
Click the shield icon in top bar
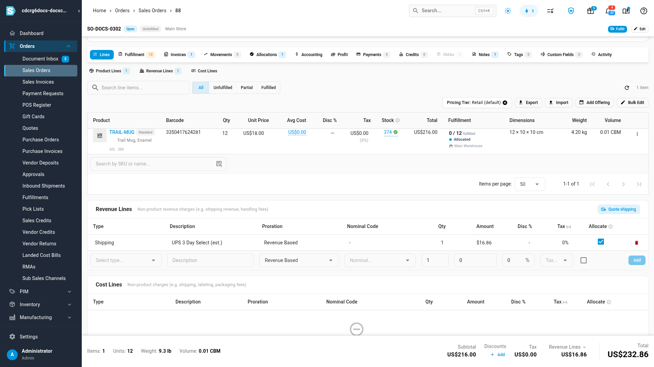click(x=571, y=11)
